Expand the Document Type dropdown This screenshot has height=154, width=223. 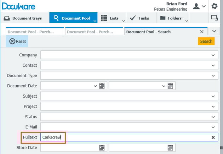click(x=213, y=76)
